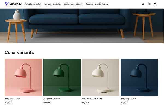Viewport: 164px width, 109px height.
Task: Click the Arc Lamp – Off-White title link
Action: (92, 99)
